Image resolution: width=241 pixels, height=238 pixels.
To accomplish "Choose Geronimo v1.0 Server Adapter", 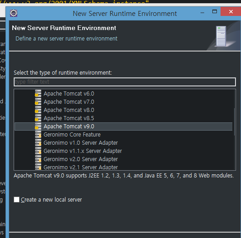I will tap(80, 143).
